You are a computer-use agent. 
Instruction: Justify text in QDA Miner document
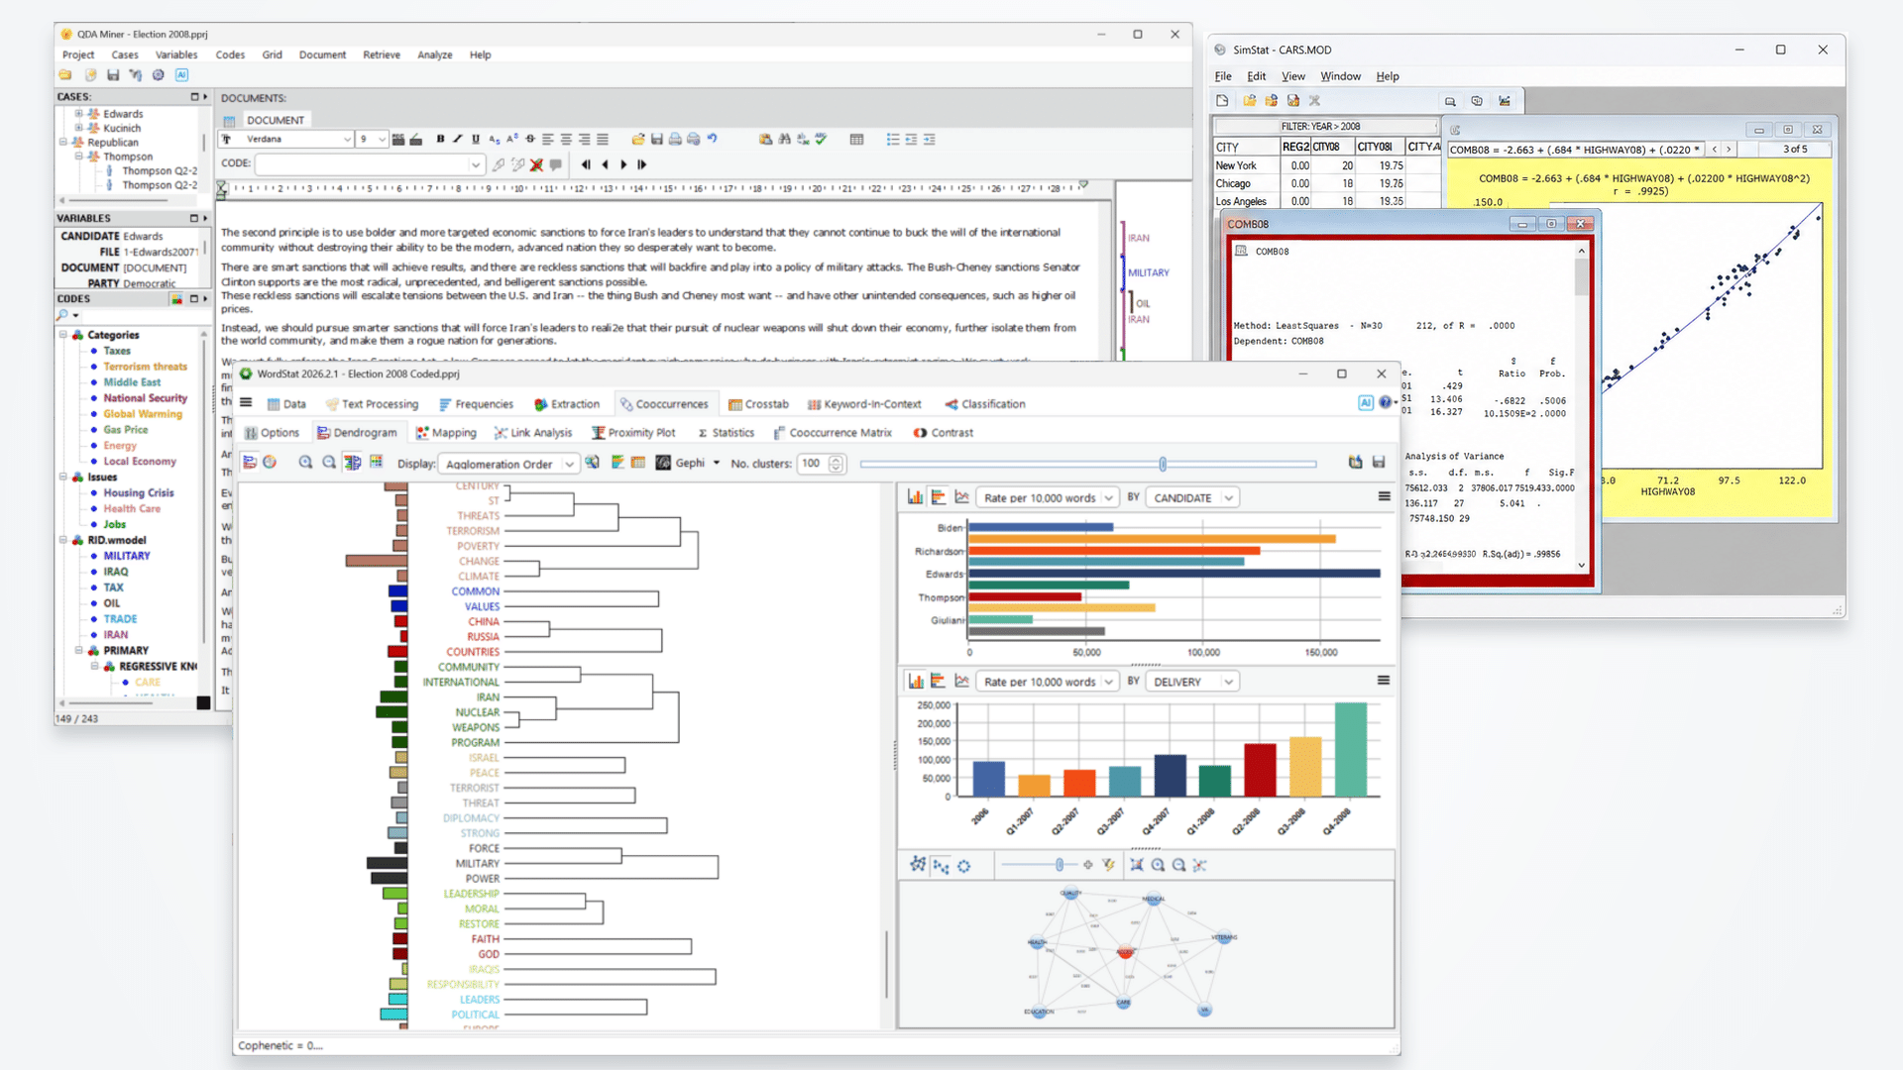602,140
